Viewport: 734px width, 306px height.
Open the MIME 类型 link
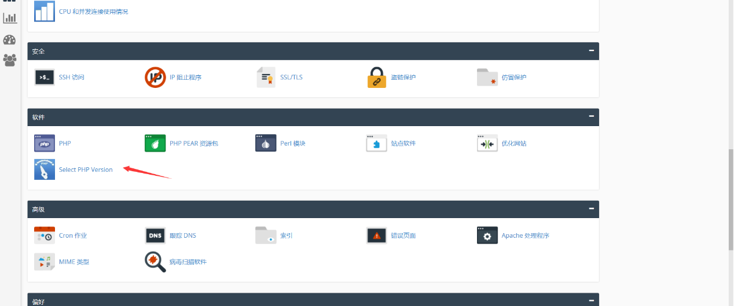pyautogui.click(x=74, y=263)
